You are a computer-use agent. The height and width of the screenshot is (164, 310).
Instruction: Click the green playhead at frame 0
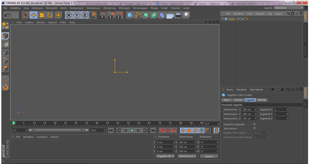pos(14,123)
